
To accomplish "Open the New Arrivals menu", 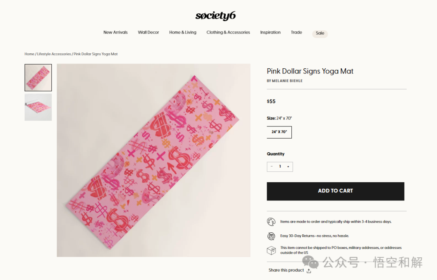I will click(115, 32).
